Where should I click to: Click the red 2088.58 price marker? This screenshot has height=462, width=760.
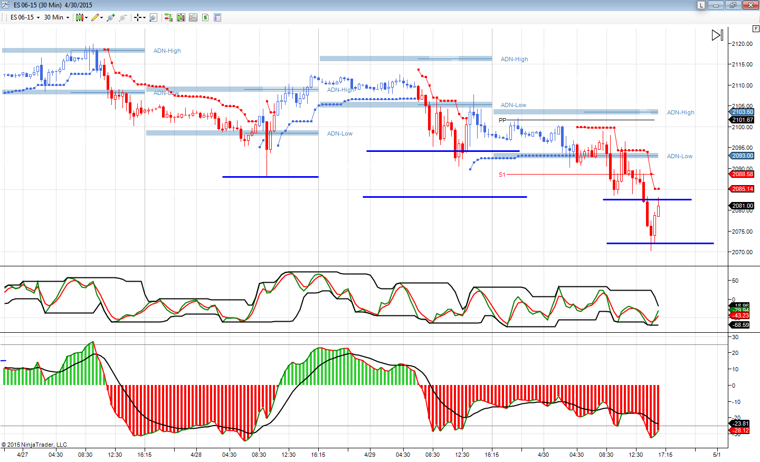coord(743,174)
